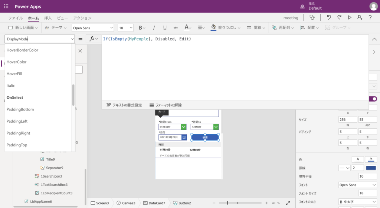The width and height of the screenshot is (380, 208).
Task: Select HoverFill property
Action: [38, 74]
